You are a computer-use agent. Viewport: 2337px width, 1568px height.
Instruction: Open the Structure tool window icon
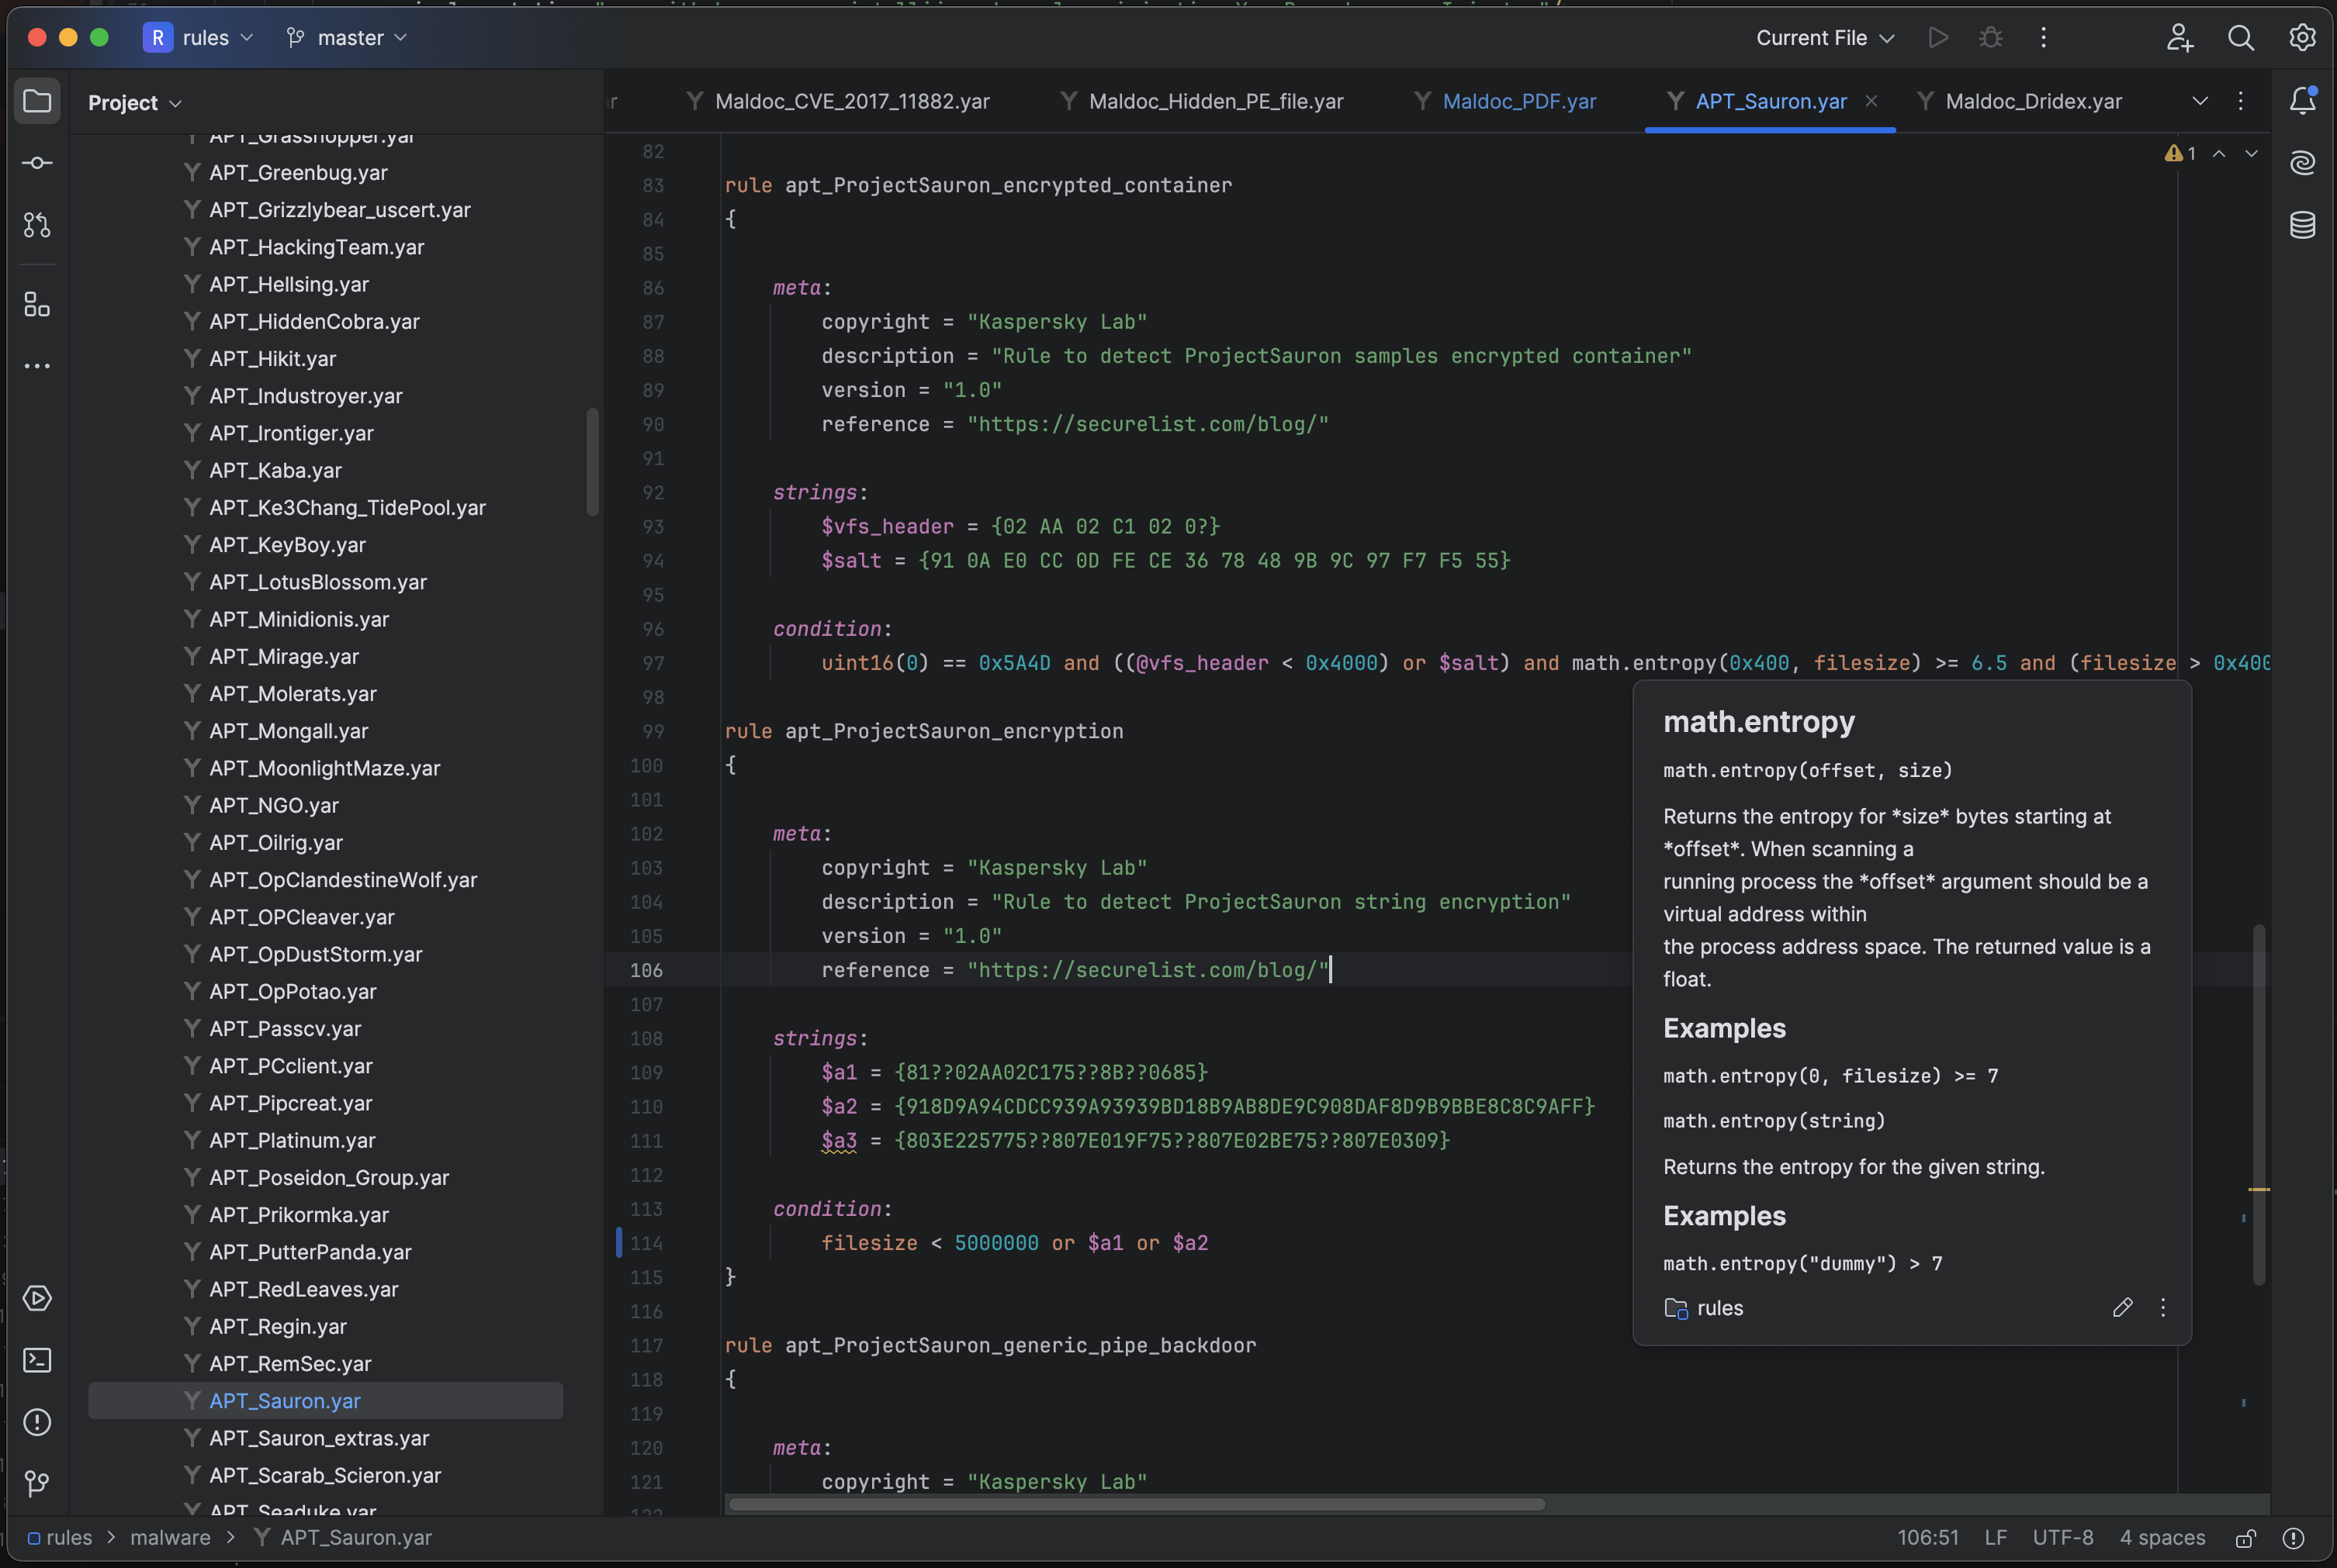[37, 304]
